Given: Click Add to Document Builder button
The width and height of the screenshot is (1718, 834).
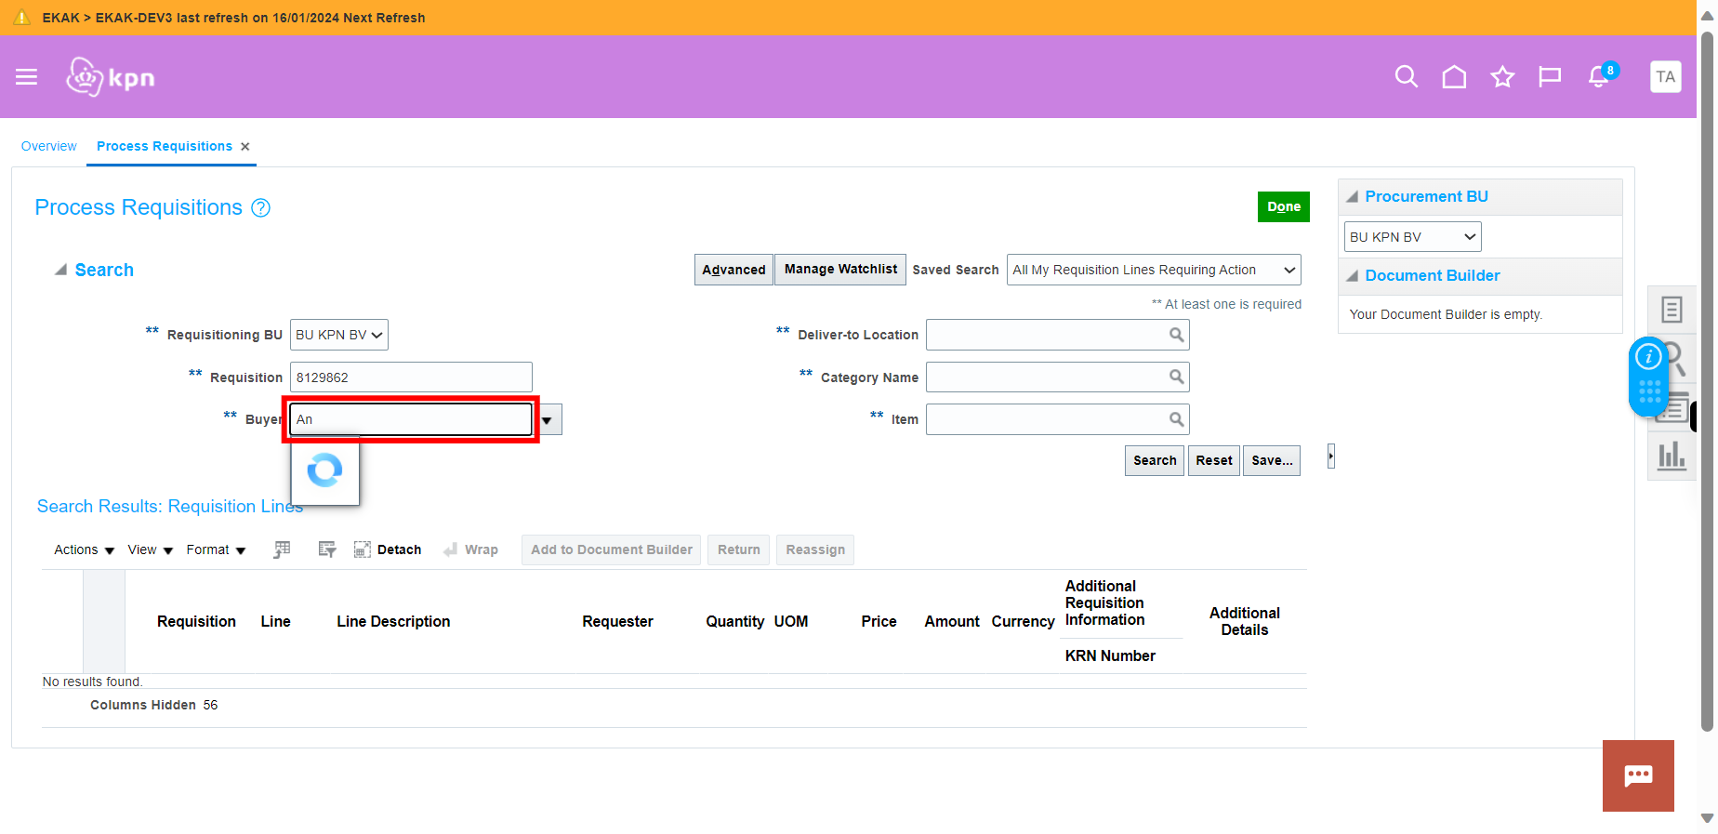Looking at the screenshot, I should pos(612,549).
